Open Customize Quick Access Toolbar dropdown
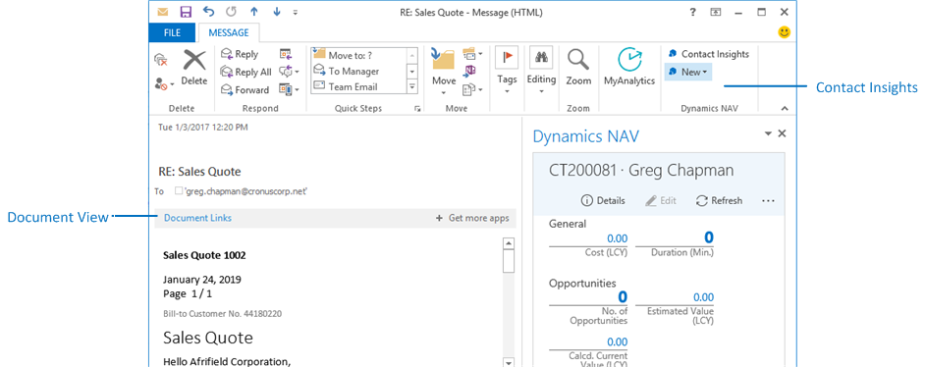The image size is (925, 367). [x=295, y=13]
